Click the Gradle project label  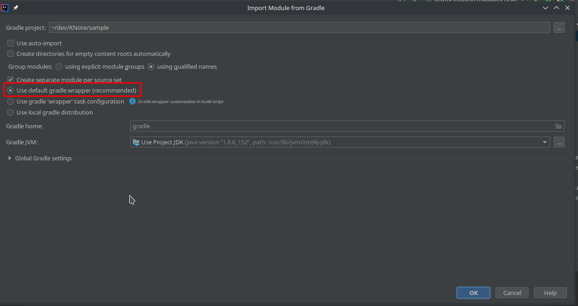[26, 27]
